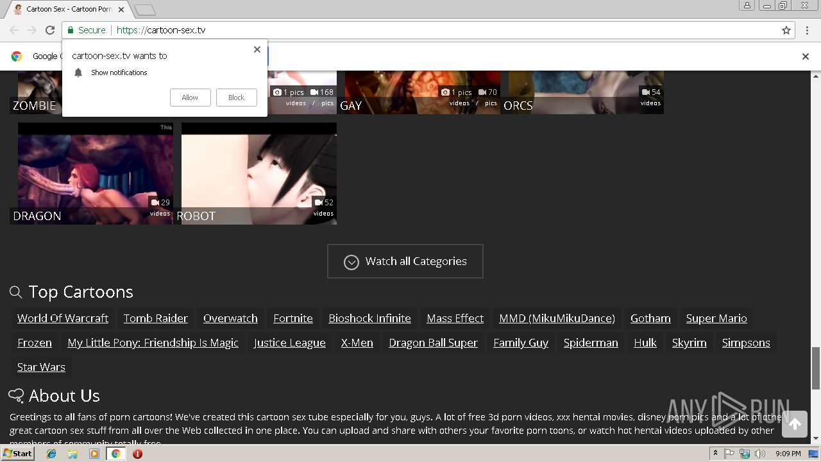Switch to the Chrome taskbar button
This screenshot has height=462, width=821.
tap(115, 454)
